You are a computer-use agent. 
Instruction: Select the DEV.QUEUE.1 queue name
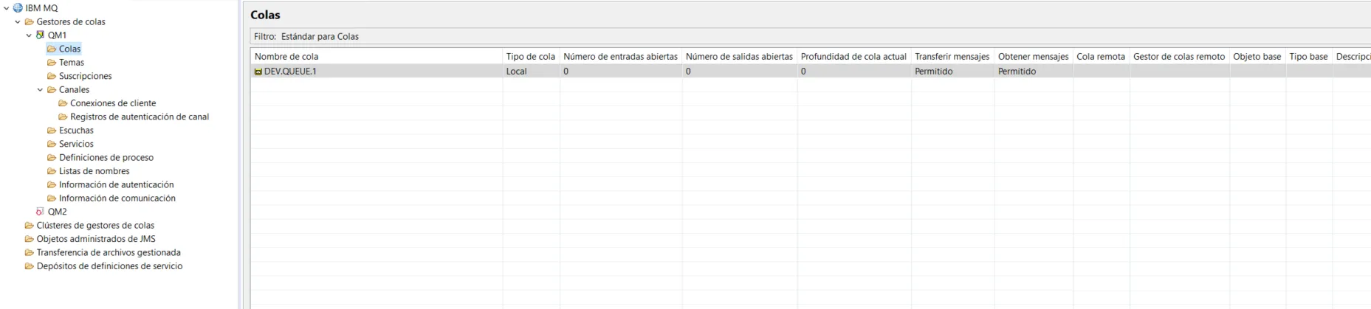[290, 72]
